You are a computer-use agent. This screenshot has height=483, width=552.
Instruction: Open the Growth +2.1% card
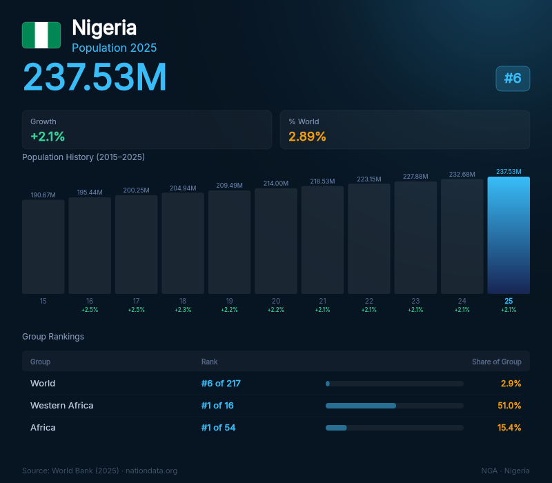tap(147, 130)
